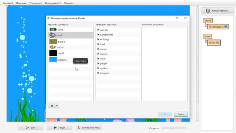Click the backgrounds label text
The height and width of the screenshot is (133, 236).
click(x=107, y=35)
